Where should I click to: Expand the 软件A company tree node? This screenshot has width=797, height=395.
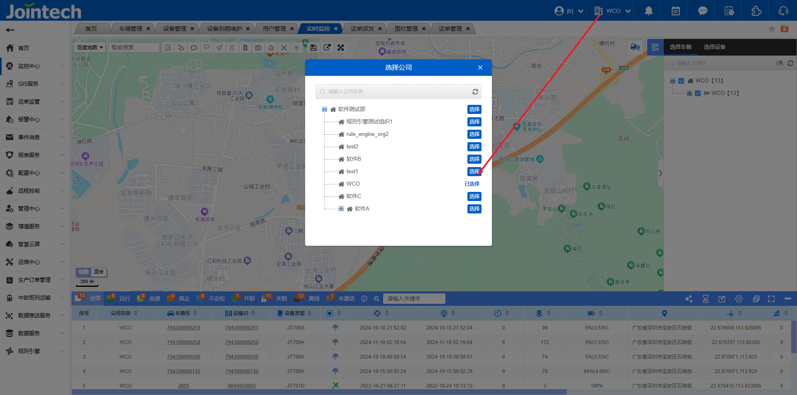click(x=341, y=208)
